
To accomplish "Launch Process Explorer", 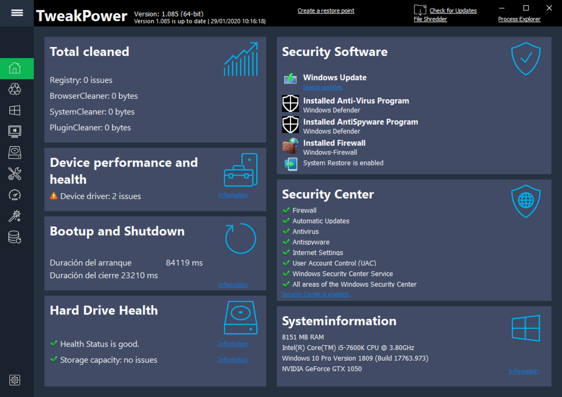I will point(519,19).
